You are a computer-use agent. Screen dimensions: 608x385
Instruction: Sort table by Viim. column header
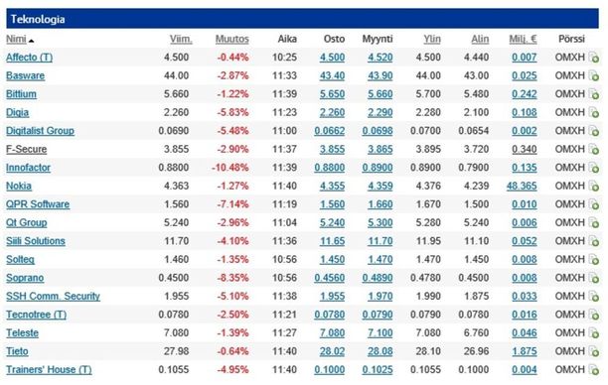tap(181, 39)
